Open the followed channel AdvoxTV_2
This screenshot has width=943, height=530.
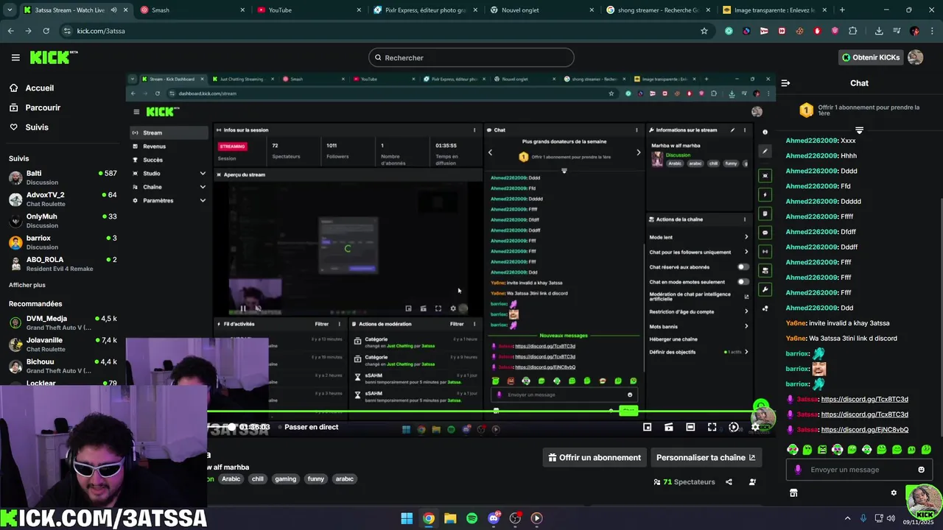63,199
